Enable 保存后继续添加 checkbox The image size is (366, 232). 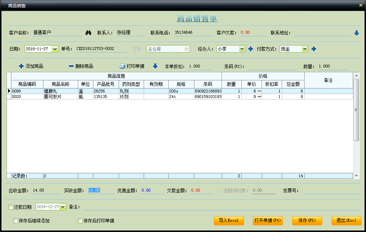16,221
